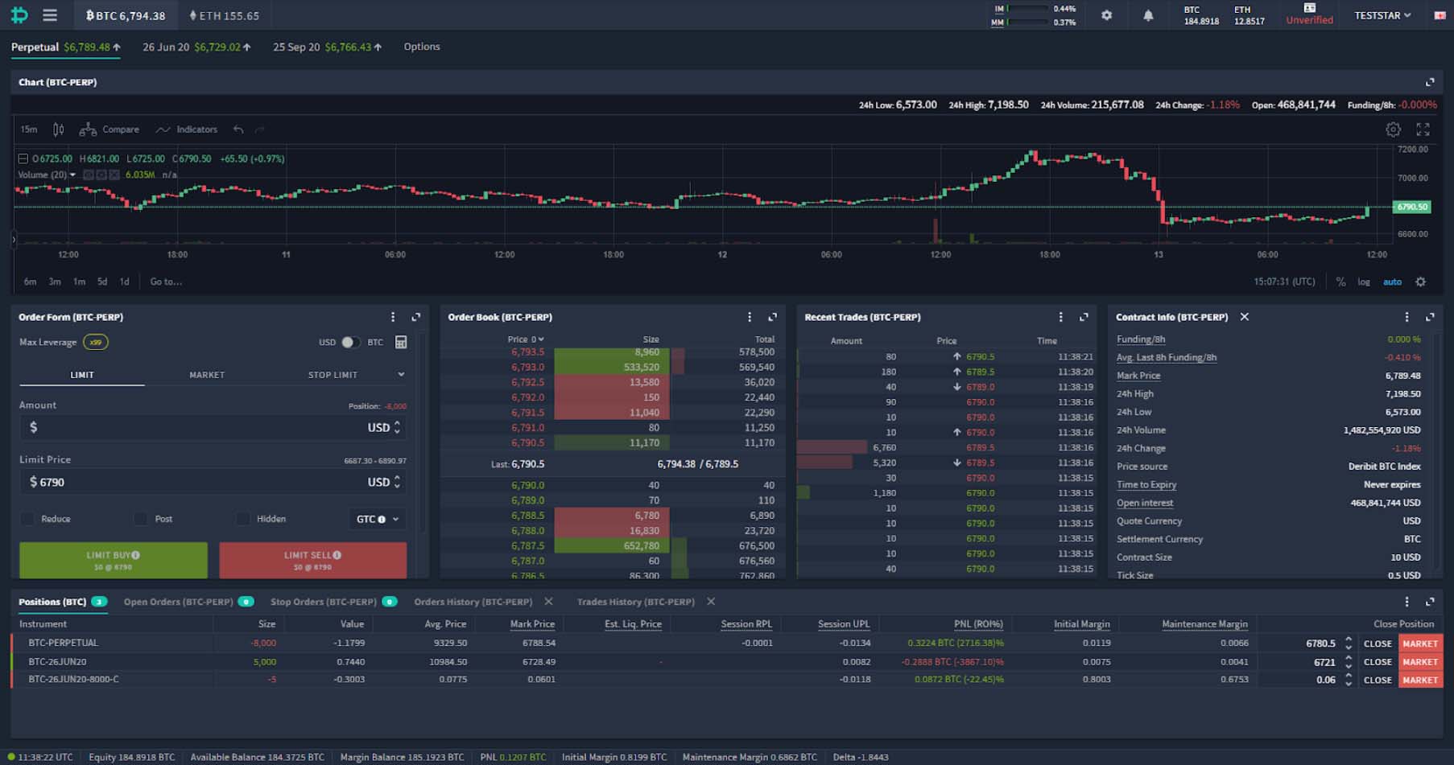1454x765 pixels.
Task: Open the order form calculator
Action: coord(401,342)
